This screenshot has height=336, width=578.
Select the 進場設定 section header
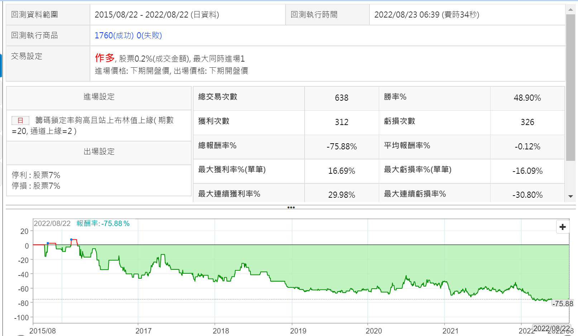(x=99, y=97)
